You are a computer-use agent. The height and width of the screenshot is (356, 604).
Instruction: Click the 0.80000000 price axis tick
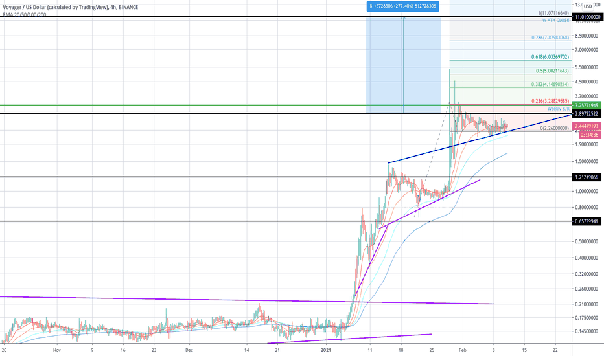coord(587,207)
